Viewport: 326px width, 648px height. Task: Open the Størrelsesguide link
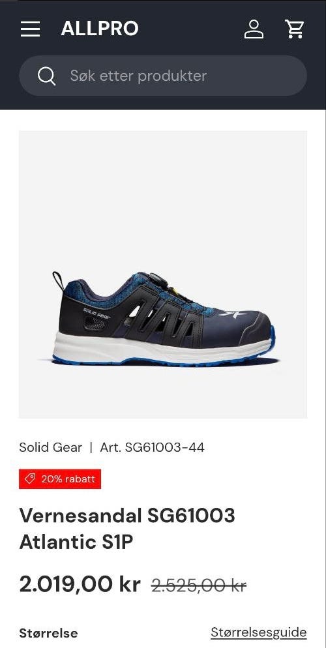tap(259, 632)
